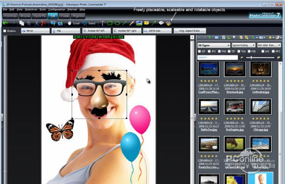Select the green Line tool
Image resolution: width=285 pixels, height=184 pixels.
click(x=125, y=23)
